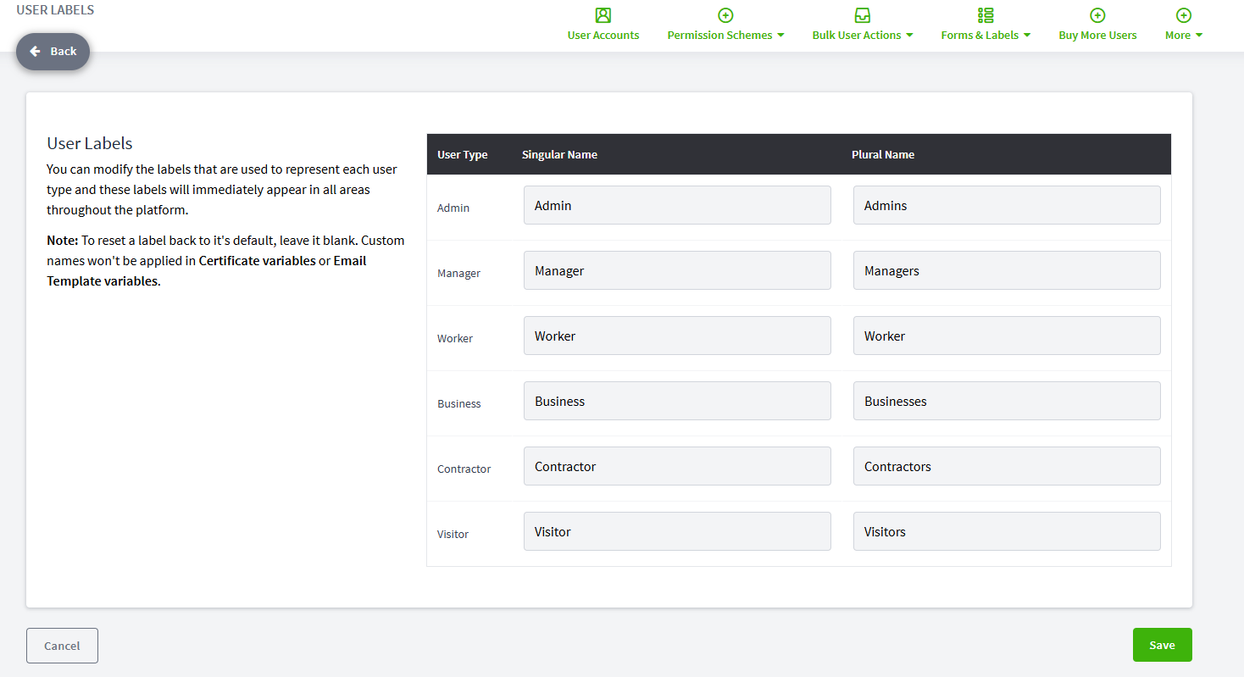Open the Bulk User Actions menu label

click(x=856, y=36)
